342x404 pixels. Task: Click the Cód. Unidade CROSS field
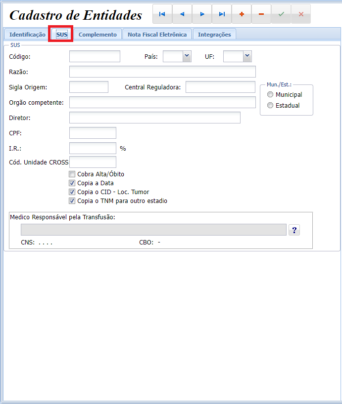point(93,162)
